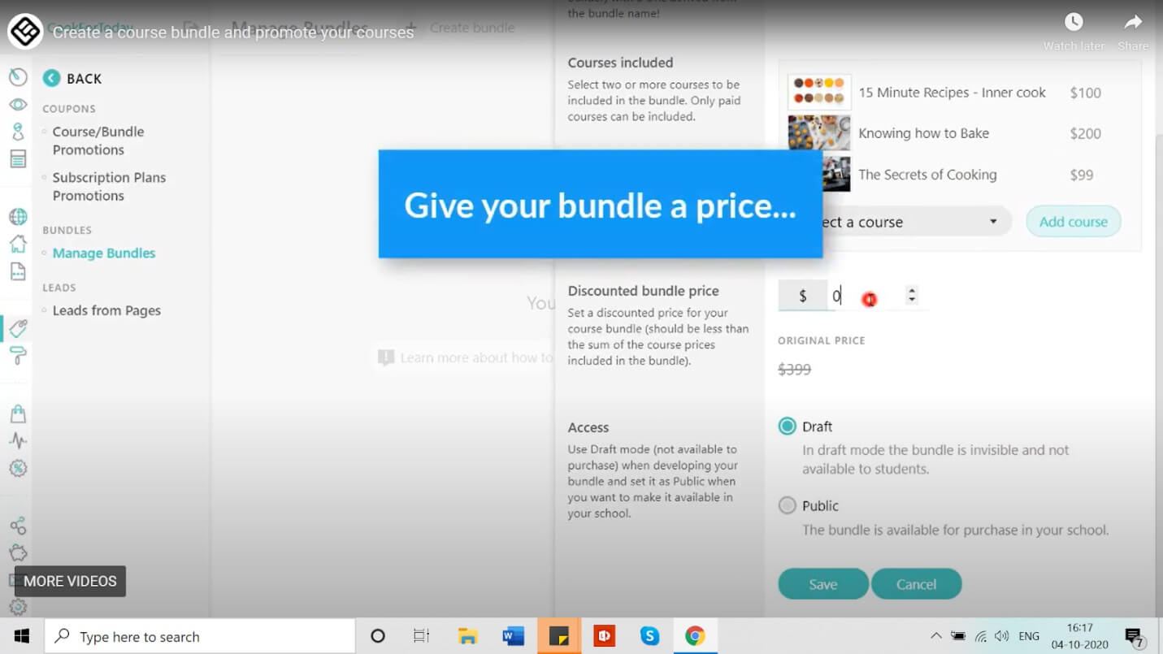Click the Knowing how to Bake thumbnail

pyautogui.click(x=819, y=133)
